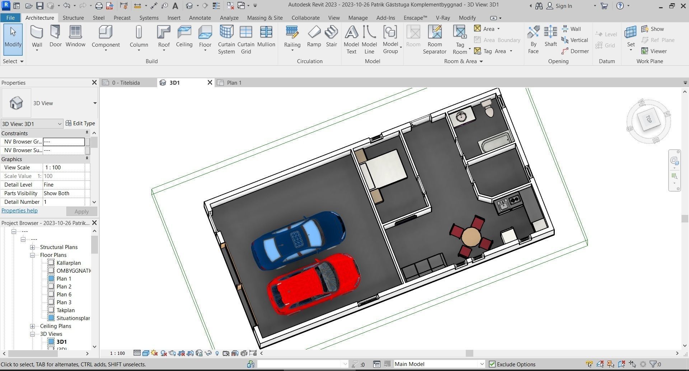Open the Annotate ribbon tab

point(200,18)
